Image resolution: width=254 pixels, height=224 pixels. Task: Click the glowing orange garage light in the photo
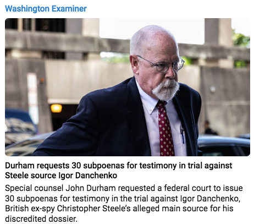(x=56, y=108)
